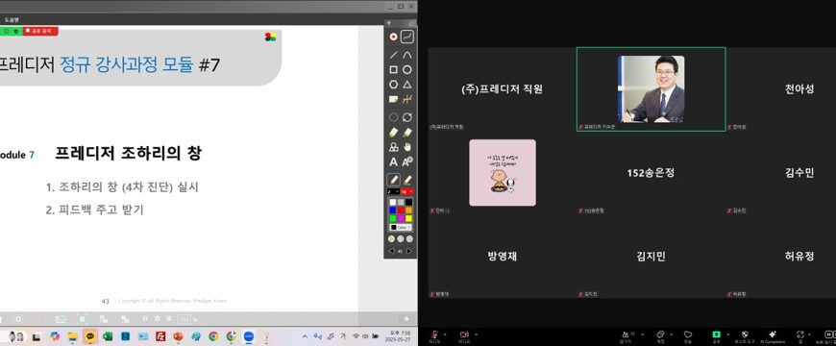This screenshot has width=836, height=346.
Task: Open the line thickness dropdown
Action: pyautogui.click(x=393, y=191)
